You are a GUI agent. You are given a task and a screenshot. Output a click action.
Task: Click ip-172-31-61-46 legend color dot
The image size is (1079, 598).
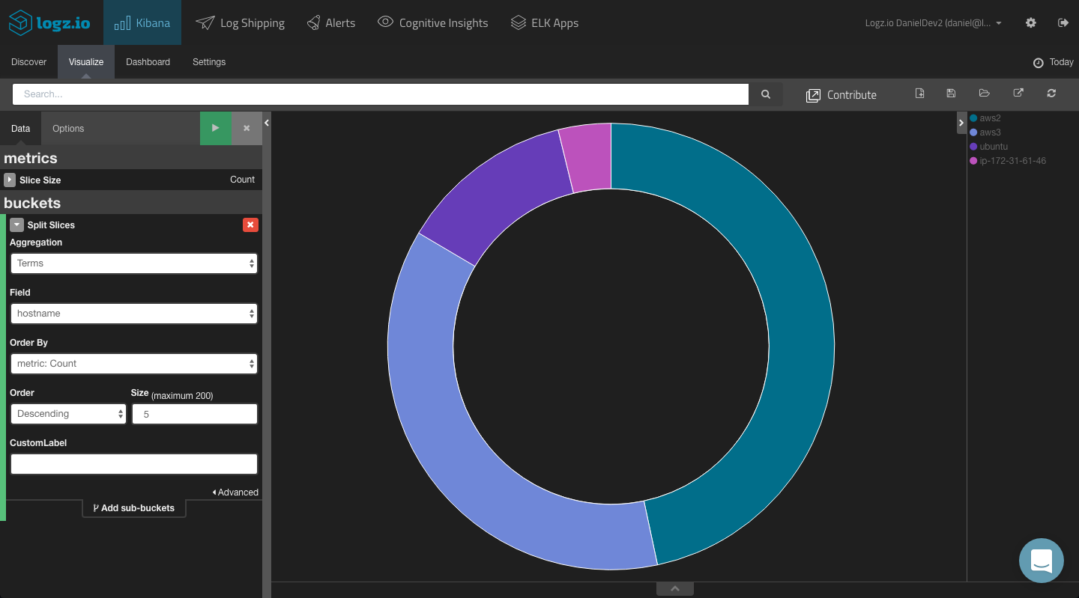point(973,161)
